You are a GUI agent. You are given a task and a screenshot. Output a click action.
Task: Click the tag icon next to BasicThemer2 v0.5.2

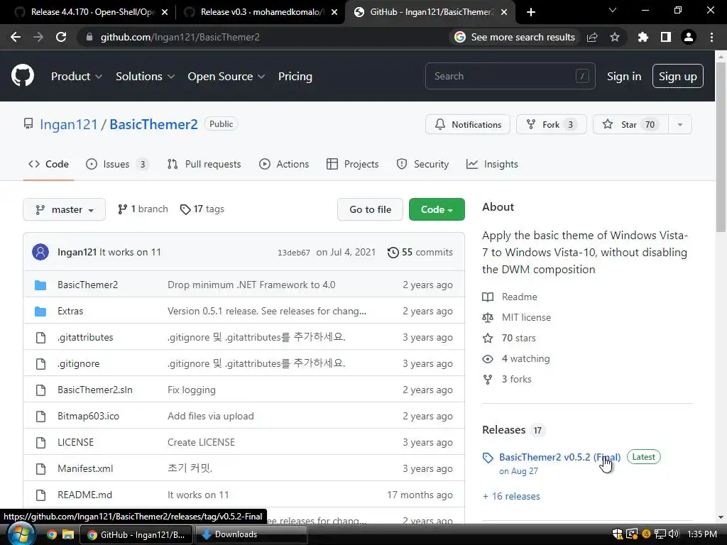point(488,458)
